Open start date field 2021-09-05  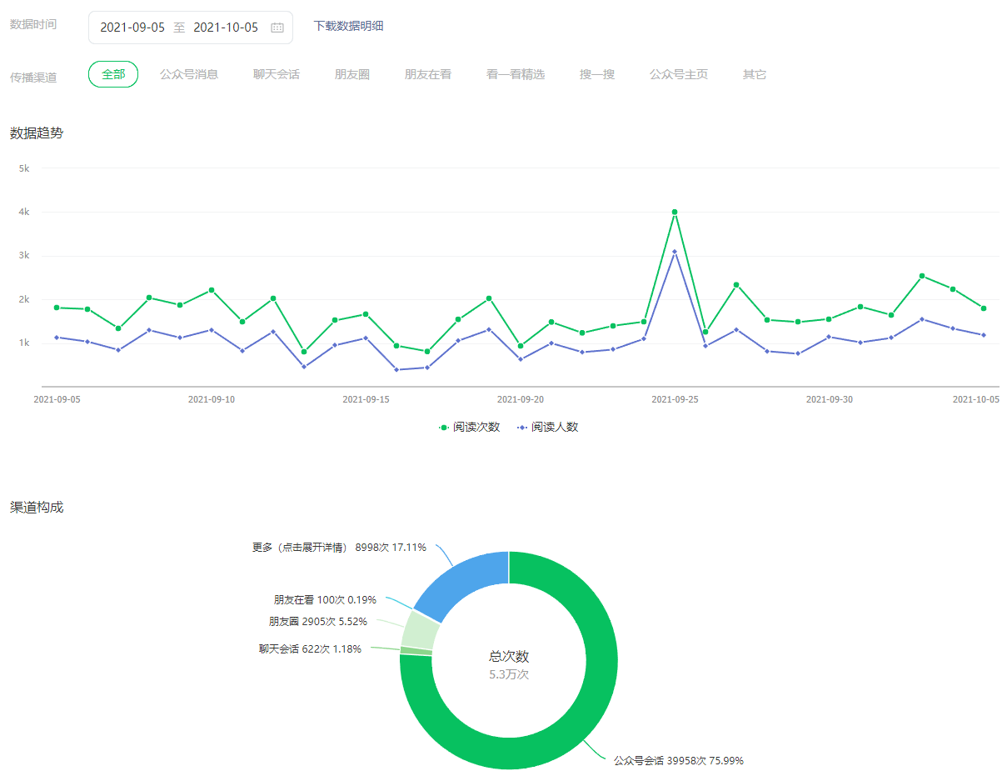(x=132, y=28)
